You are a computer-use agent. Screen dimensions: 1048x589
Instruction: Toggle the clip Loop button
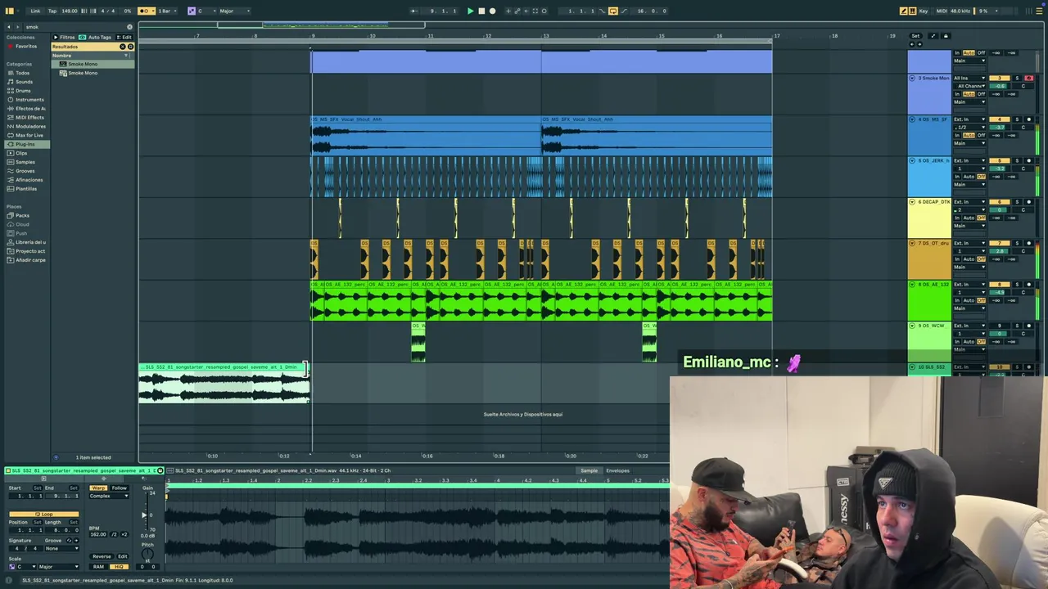click(x=44, y=515)
